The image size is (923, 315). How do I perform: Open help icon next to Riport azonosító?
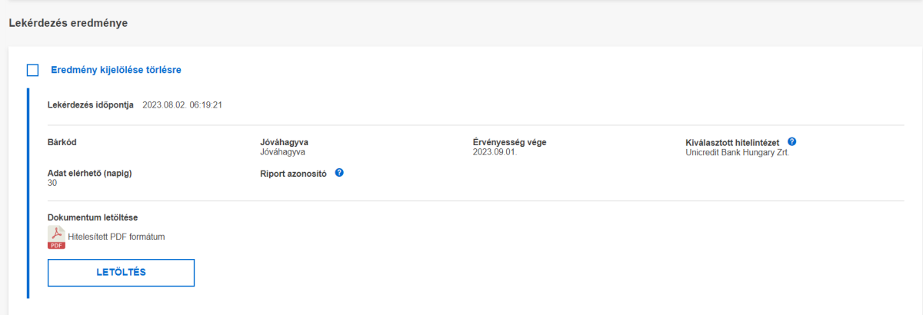pyautogui.click(x=339, y=173)
